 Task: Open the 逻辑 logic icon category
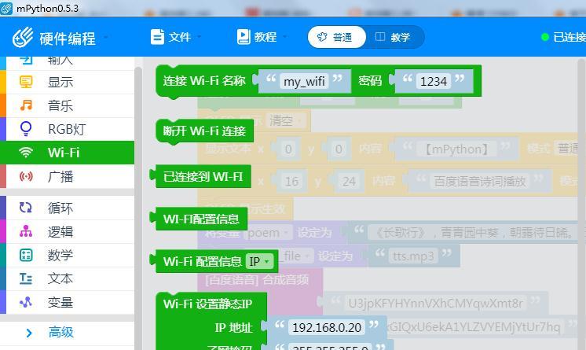[x=27, y=231]
